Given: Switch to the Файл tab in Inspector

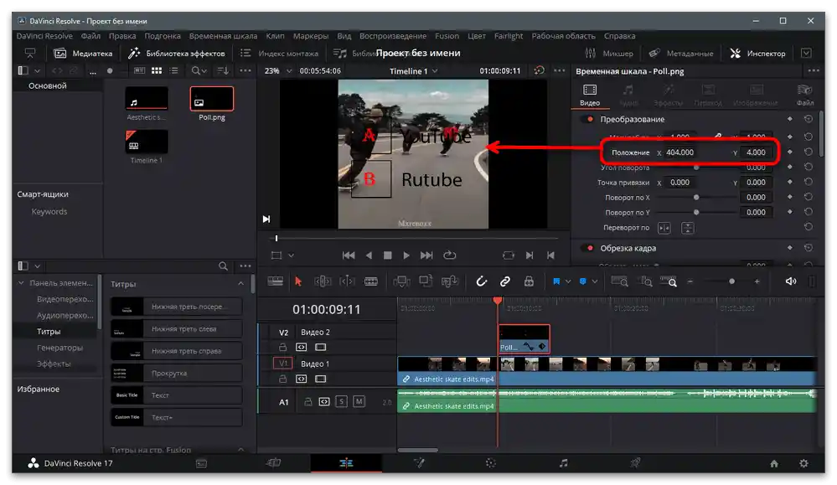Looking at the screenshot, I should click(x=805, y=95).
